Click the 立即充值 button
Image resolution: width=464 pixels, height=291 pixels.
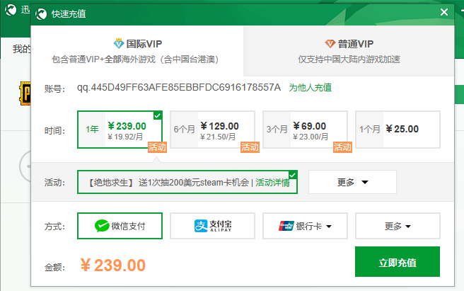398,262
